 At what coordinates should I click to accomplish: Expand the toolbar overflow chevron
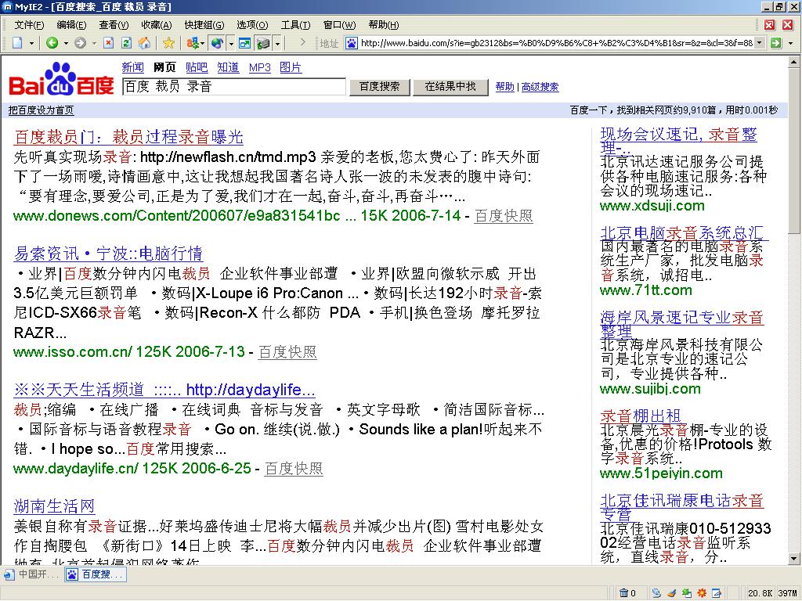tap(303, 42)
